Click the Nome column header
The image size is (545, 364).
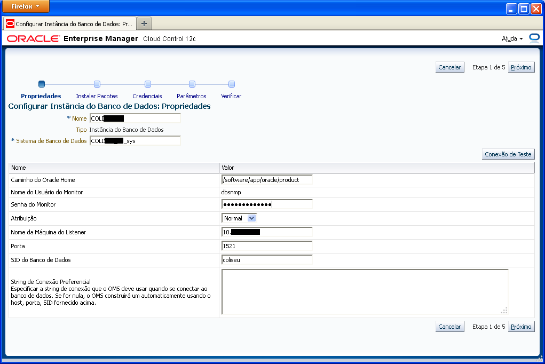[x=114, y=168]
